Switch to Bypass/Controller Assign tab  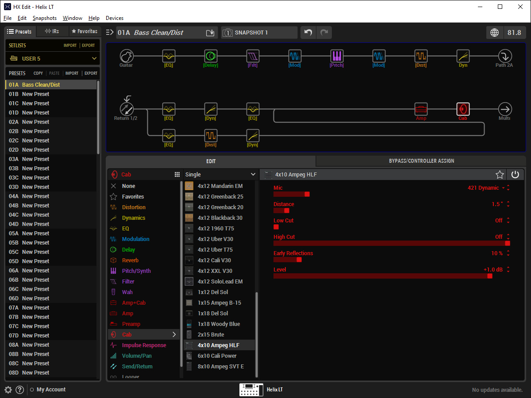[421, 161]
